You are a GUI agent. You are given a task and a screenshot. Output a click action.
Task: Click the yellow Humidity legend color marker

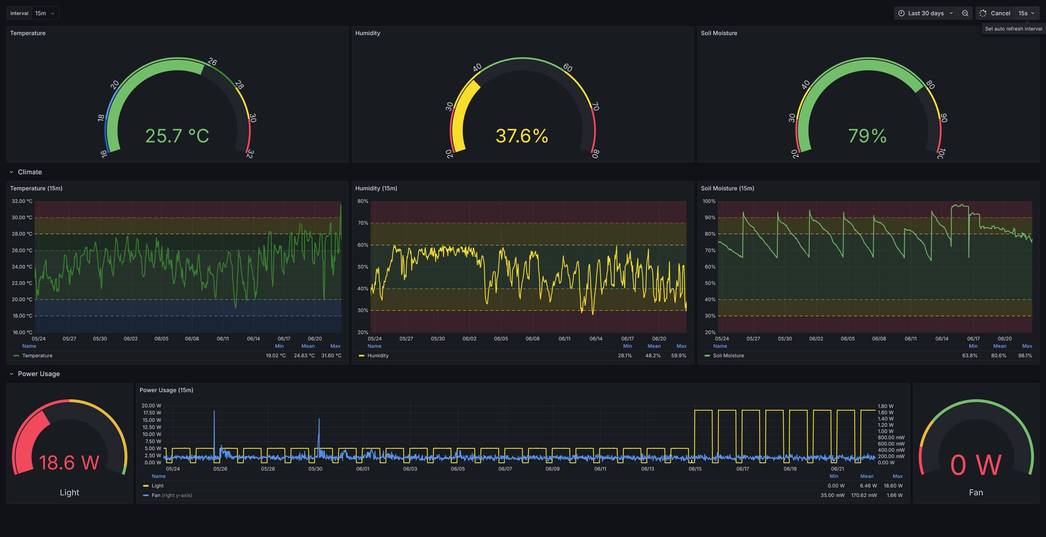click(361, 356)
